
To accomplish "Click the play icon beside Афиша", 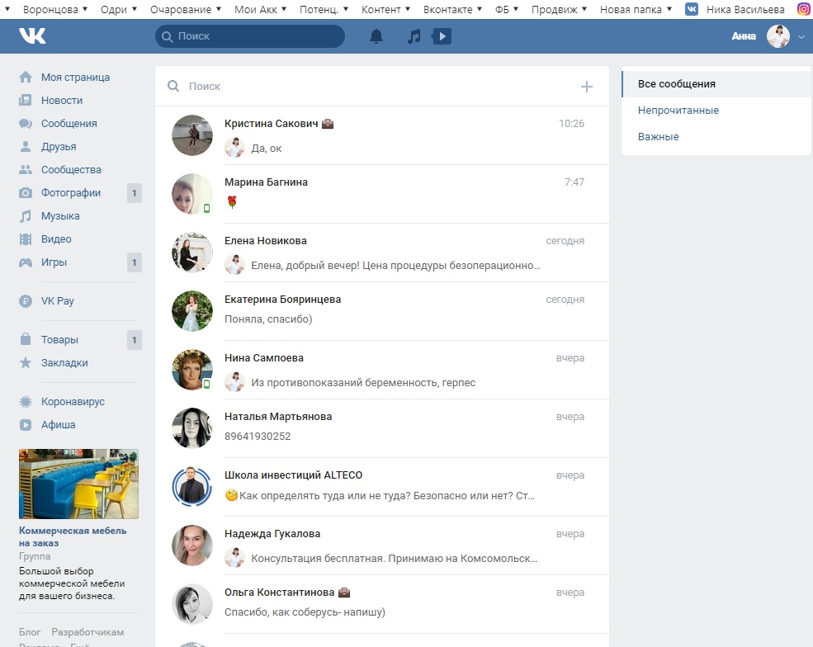I will click(26, 424).
